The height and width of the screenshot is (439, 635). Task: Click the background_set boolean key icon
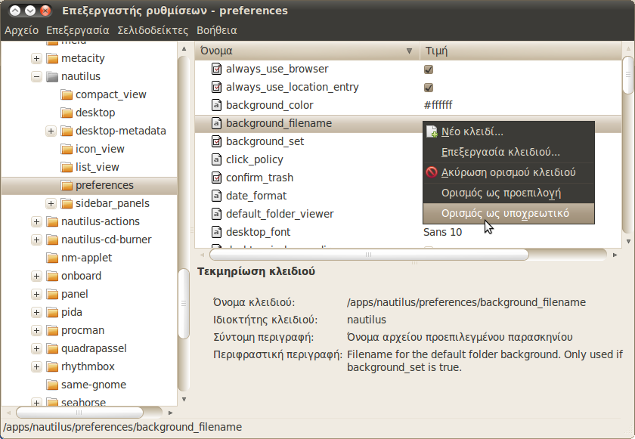217,141
